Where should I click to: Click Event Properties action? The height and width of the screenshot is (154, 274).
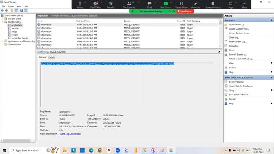point(237,82)
